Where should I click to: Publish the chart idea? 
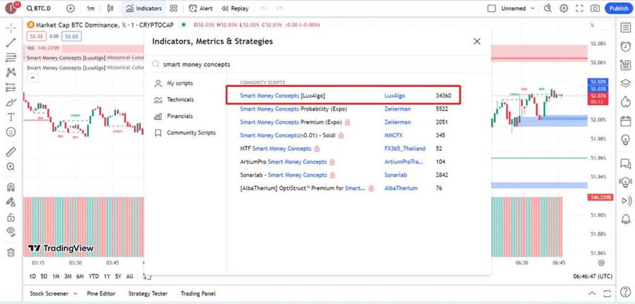click(618, 8)
